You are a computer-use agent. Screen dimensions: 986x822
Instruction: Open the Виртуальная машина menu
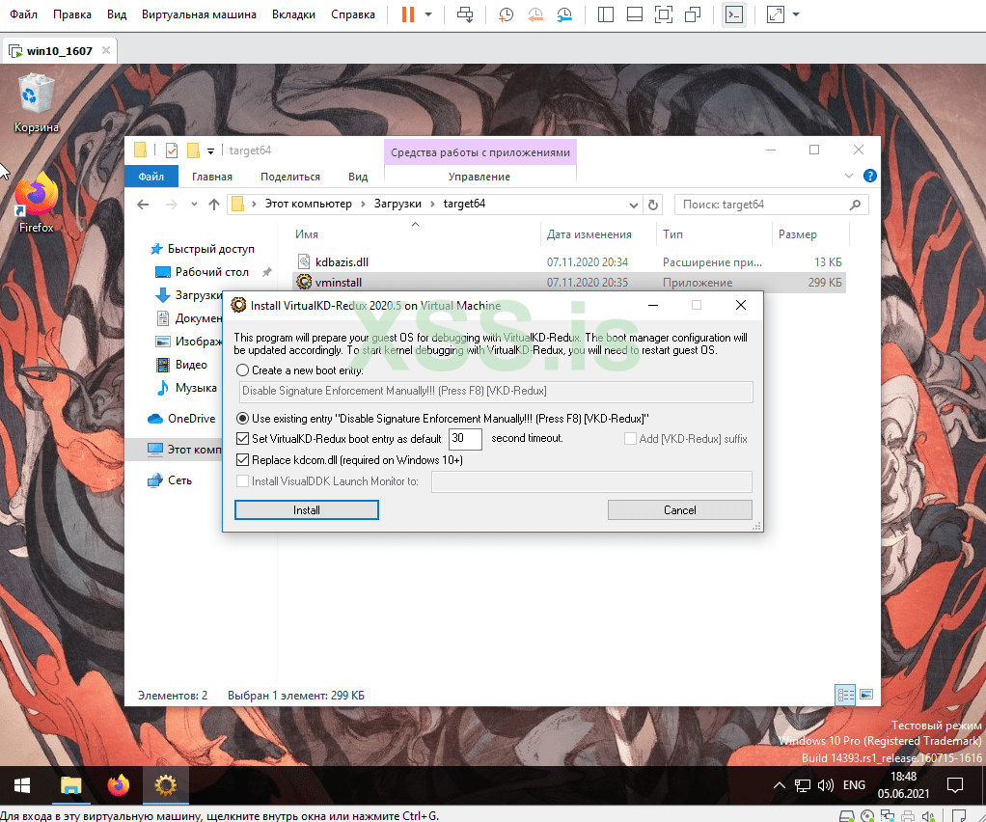point(199,14)
